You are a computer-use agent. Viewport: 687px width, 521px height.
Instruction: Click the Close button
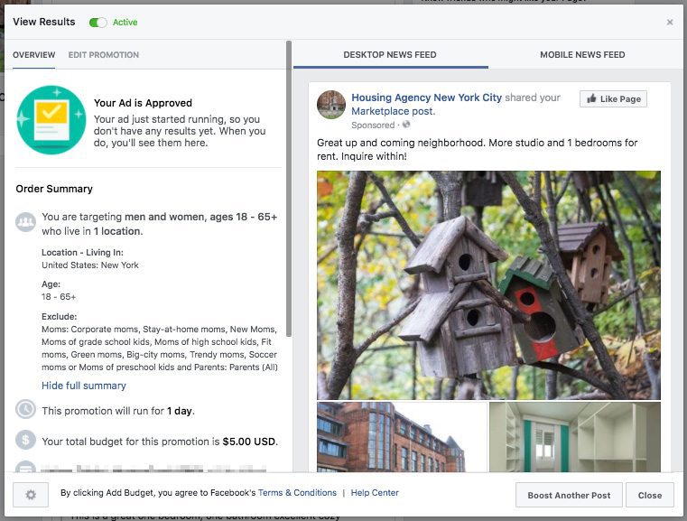(x=650, y=495)
